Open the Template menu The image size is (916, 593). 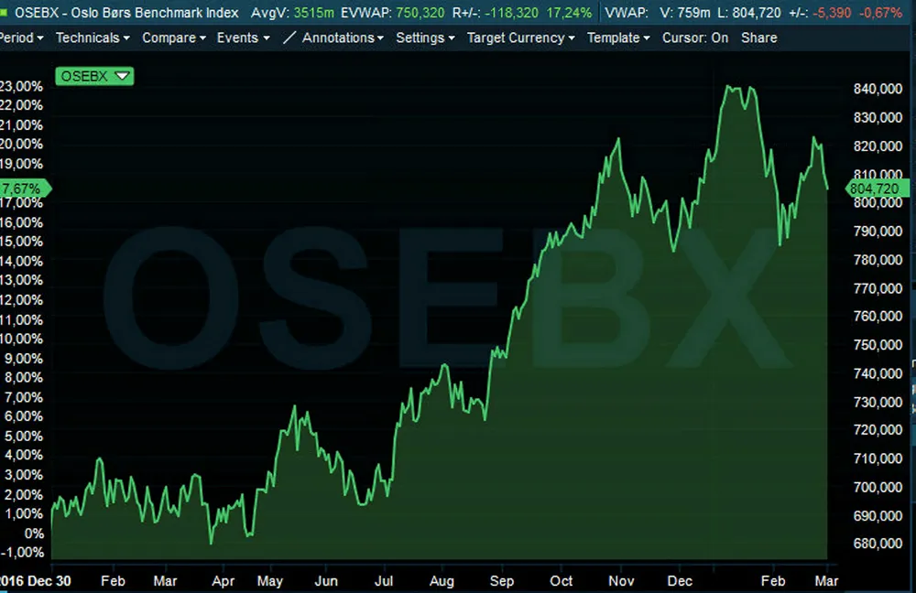point(618,38)
